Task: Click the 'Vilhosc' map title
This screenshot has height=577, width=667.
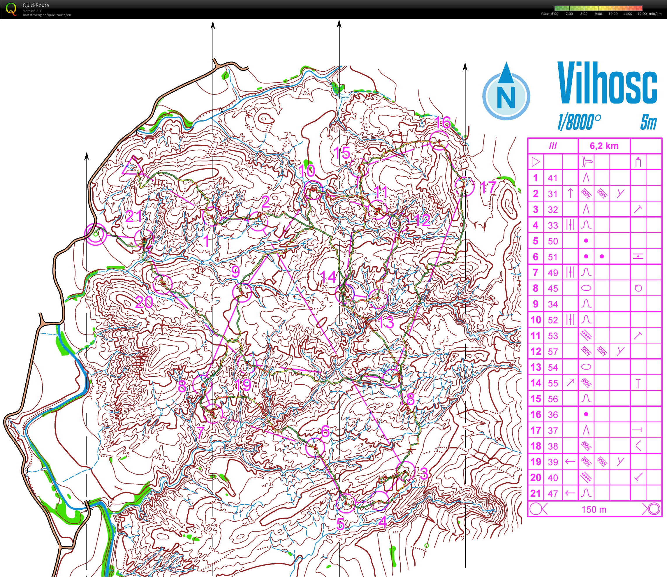Action: (608, 83)
